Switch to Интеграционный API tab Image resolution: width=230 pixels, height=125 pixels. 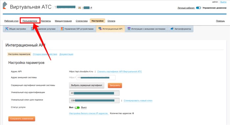(110, 29)
